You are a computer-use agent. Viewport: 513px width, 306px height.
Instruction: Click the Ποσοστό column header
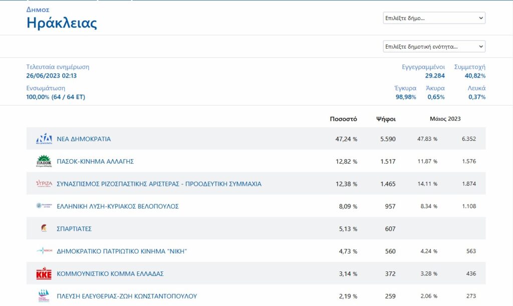click(343, 119)
